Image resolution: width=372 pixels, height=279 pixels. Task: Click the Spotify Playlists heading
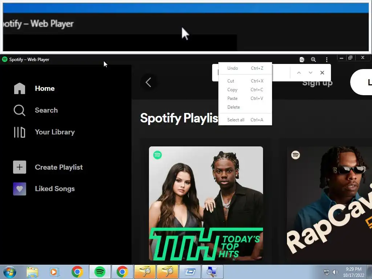tap(179, 118)
